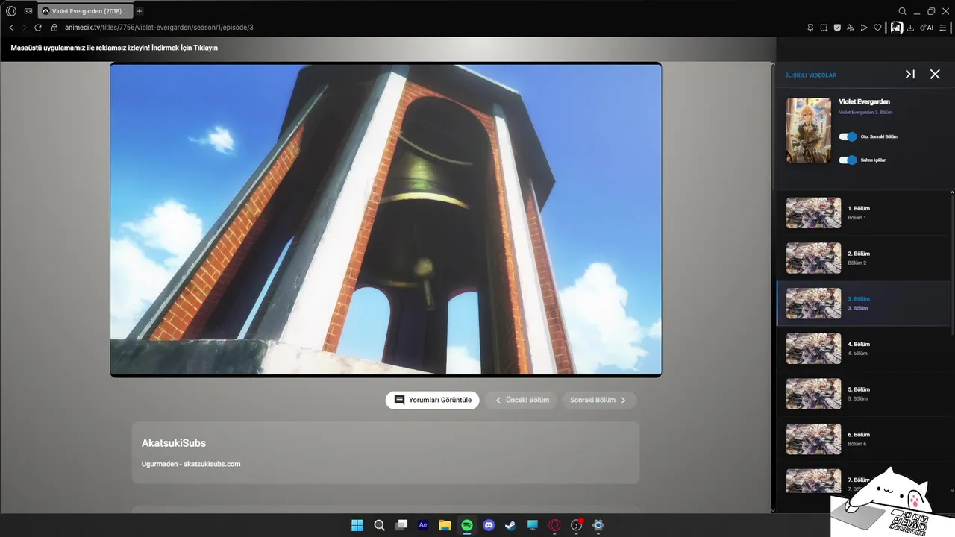Open the taskbar Task View icon
Screen dimensions: 955x537
[x=401, y=525]
